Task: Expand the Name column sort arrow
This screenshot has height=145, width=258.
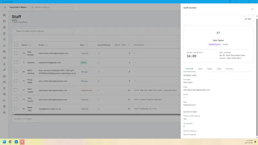Action: (x=29, y=45)
